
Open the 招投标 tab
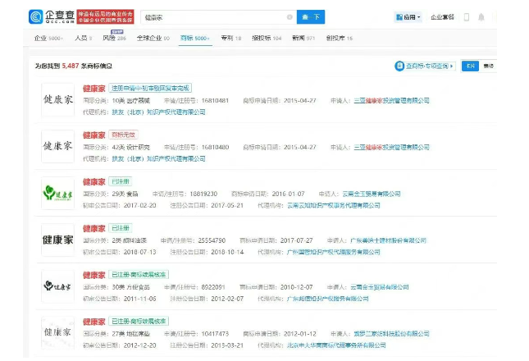point(266,39)
